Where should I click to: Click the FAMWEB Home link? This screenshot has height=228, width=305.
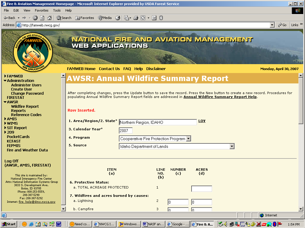coord(81,69)
